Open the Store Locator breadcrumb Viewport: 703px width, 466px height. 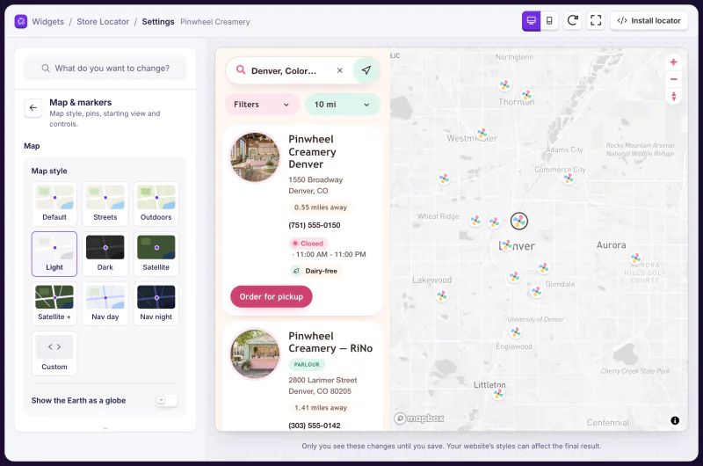[x=103, y=21]
